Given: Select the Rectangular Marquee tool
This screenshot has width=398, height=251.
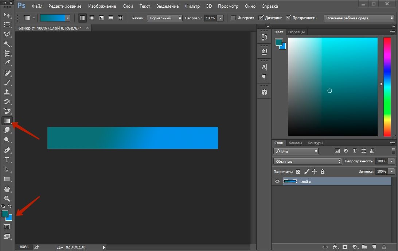Looking at the screenshot, I should [x=7, y=25].
